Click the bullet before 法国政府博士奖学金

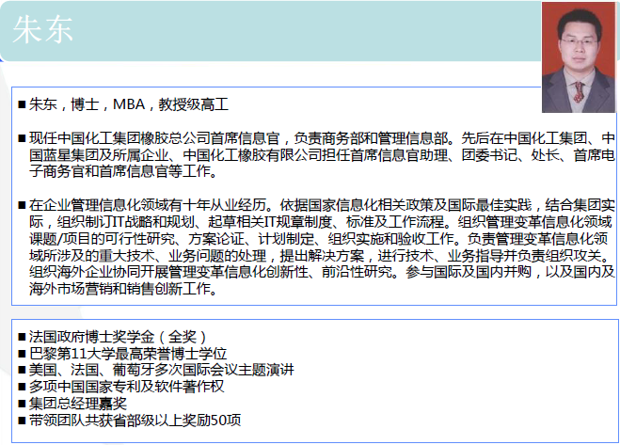pyautogui.click(x=22, y=336)
